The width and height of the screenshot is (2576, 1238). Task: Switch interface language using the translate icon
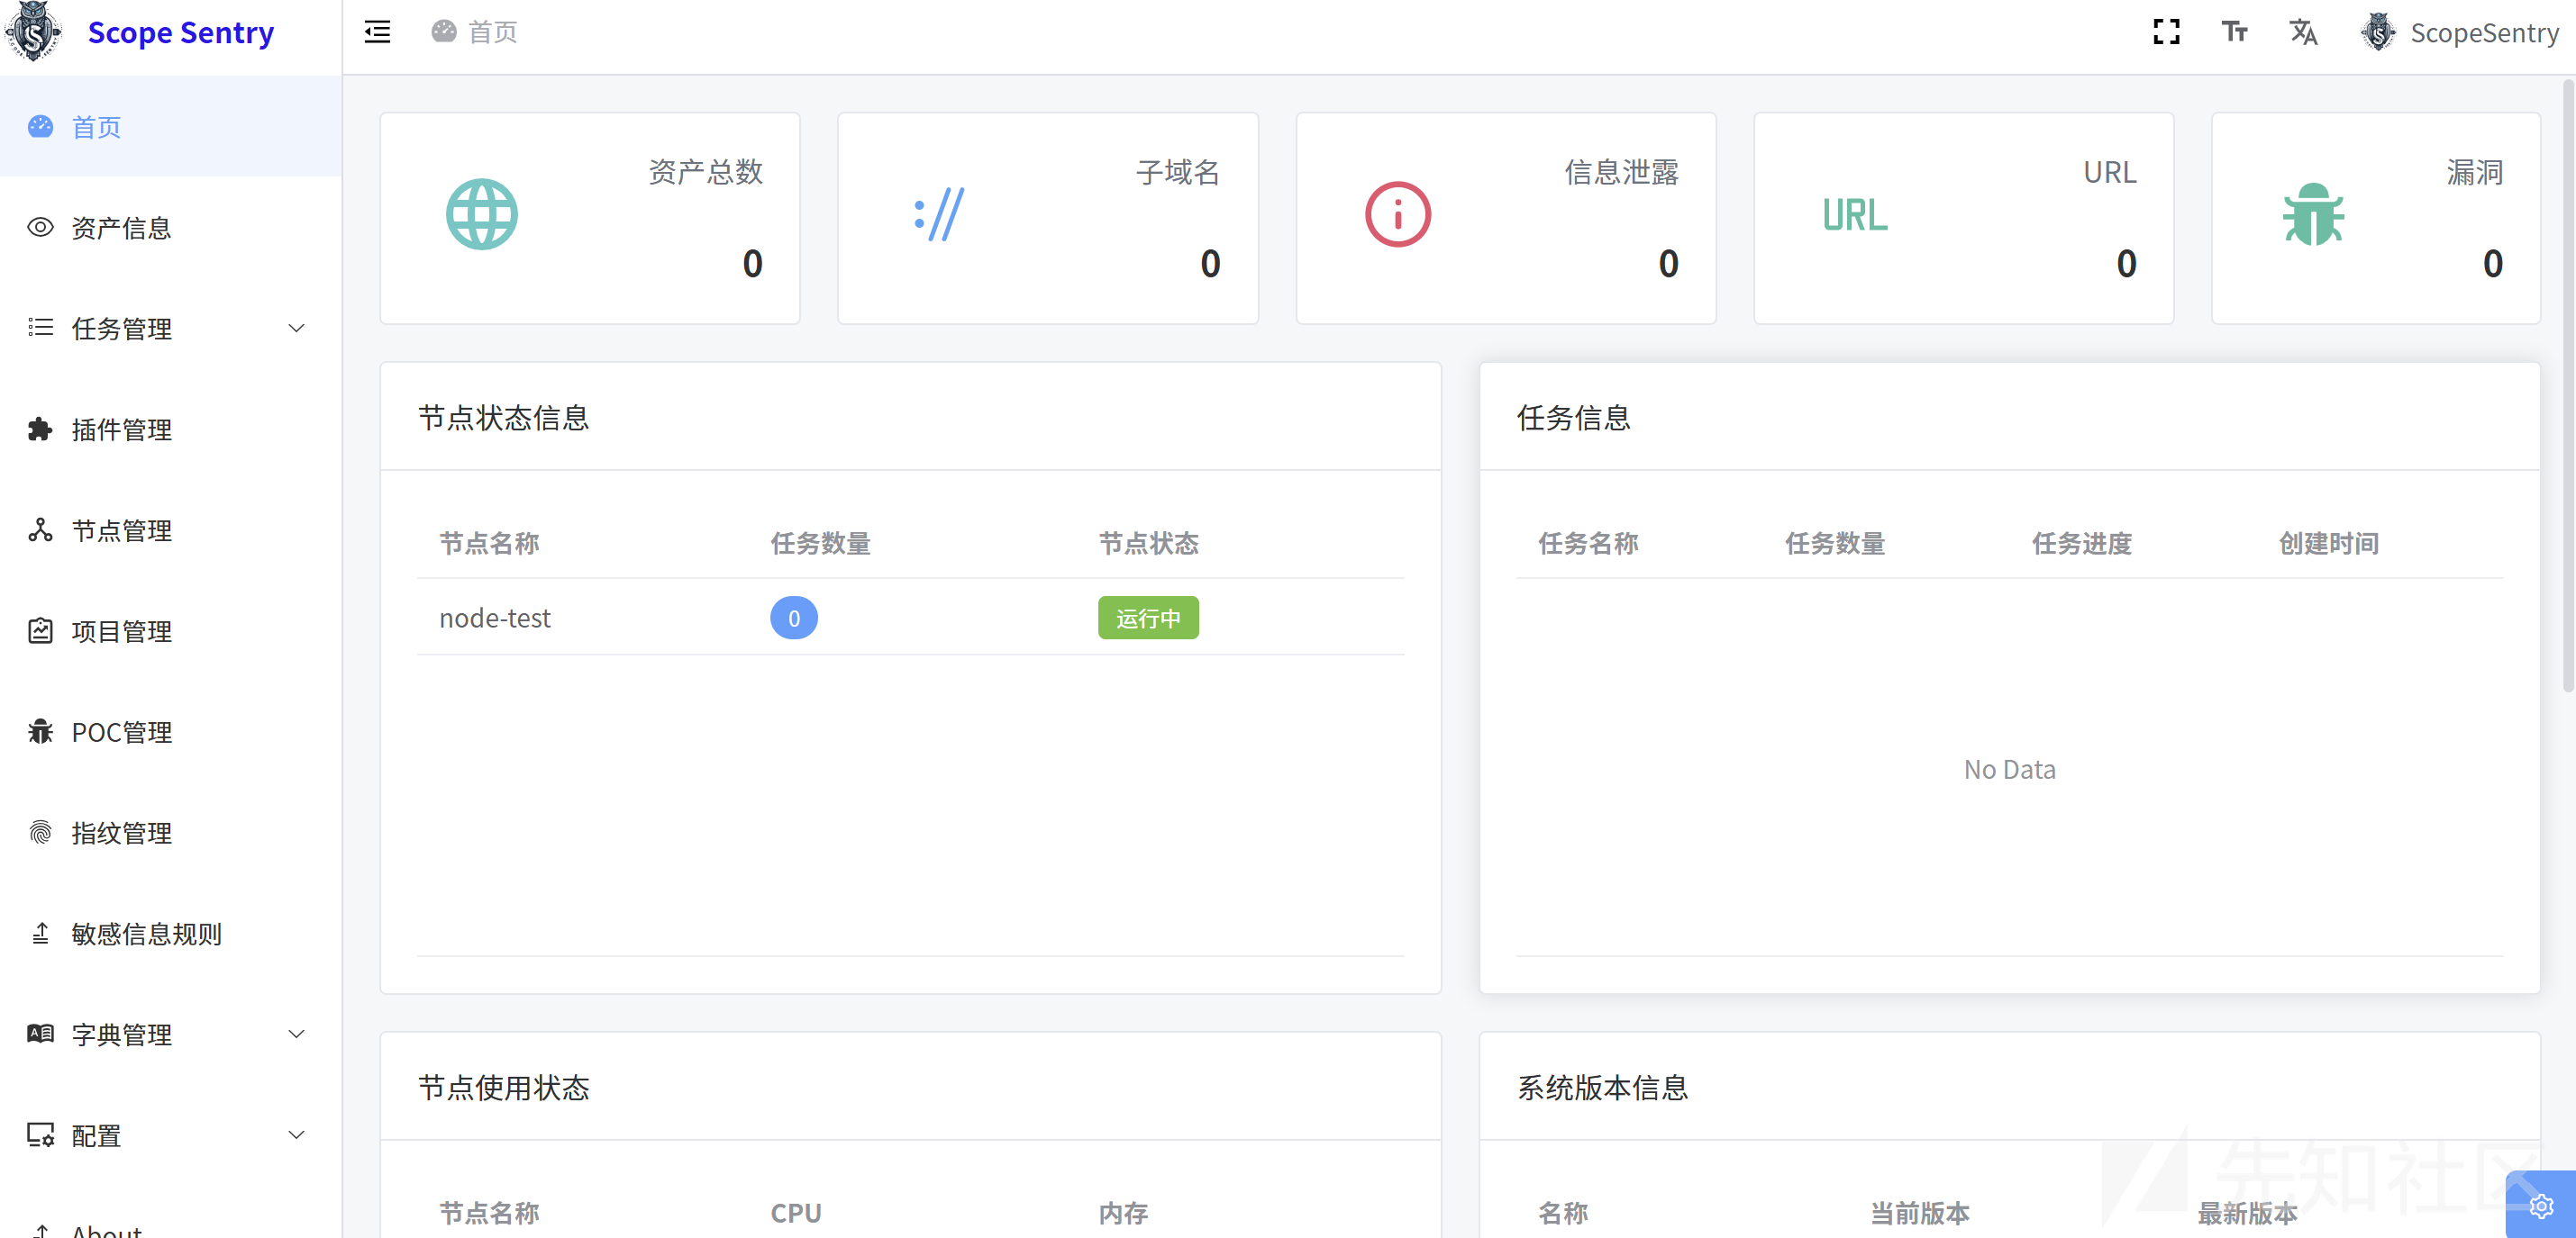coord(2303,32)
